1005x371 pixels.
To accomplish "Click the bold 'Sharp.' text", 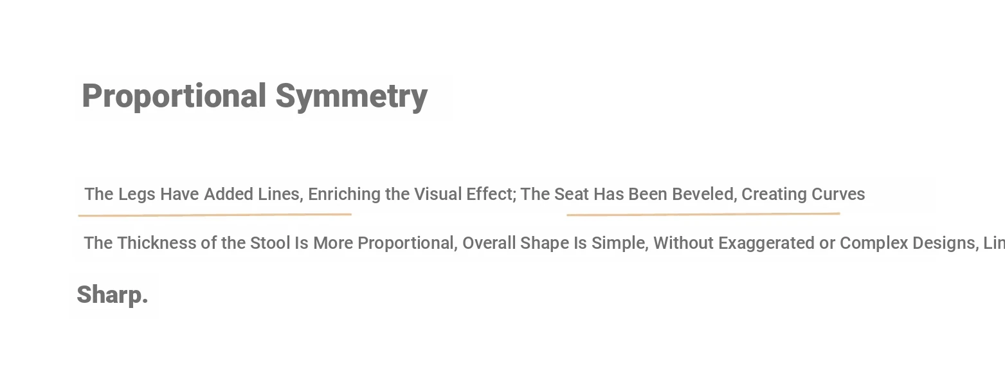I will click(113, 295).
